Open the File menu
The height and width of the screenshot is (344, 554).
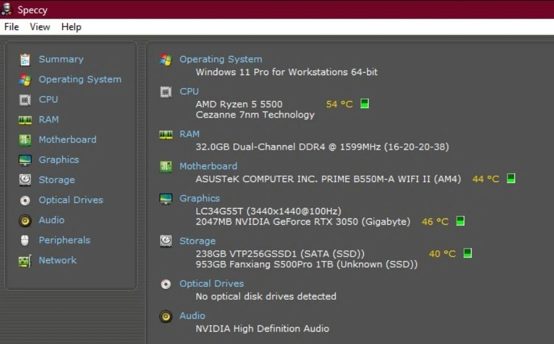pos(11,27)
